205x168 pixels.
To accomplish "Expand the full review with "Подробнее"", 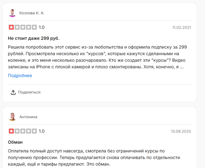I will (x=20, y=76).
